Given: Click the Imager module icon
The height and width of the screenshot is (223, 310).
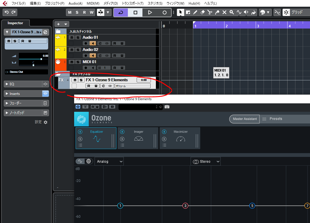Looking at the screenshot, I should tap(139, 139).
